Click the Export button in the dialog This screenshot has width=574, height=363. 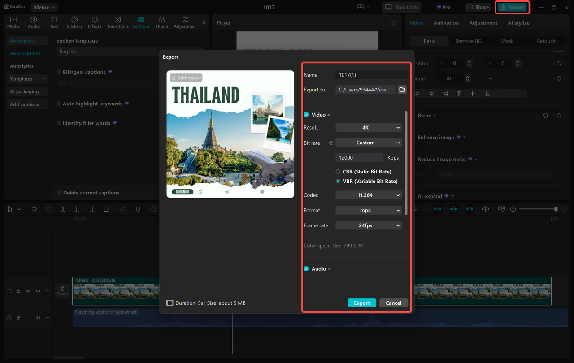click(x=361, y=302)
